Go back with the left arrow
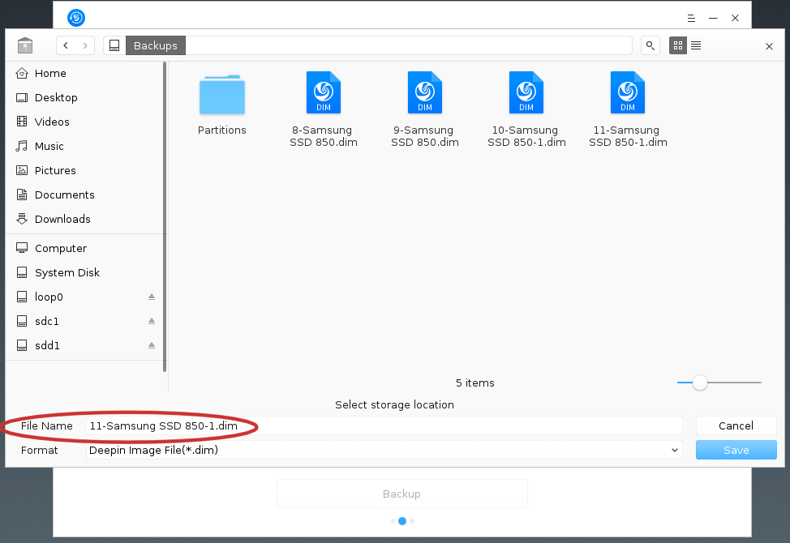Viewport: 790px width, 543px height. pyautogui.click(x=66, y=46)
